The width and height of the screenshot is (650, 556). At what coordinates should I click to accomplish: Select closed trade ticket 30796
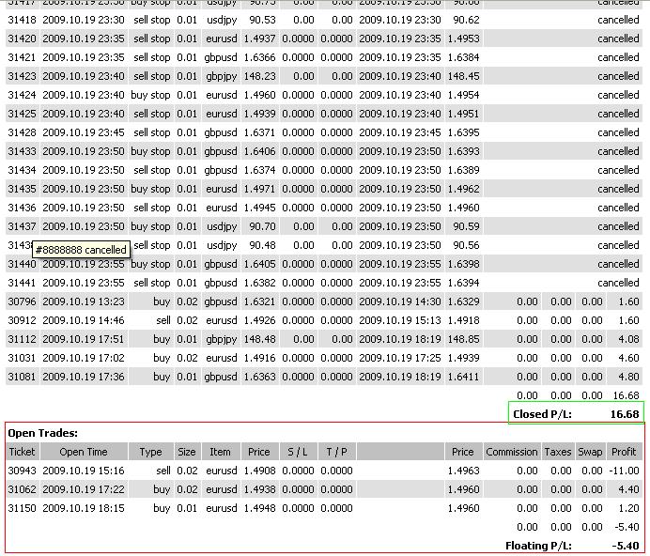pos(22,301)
